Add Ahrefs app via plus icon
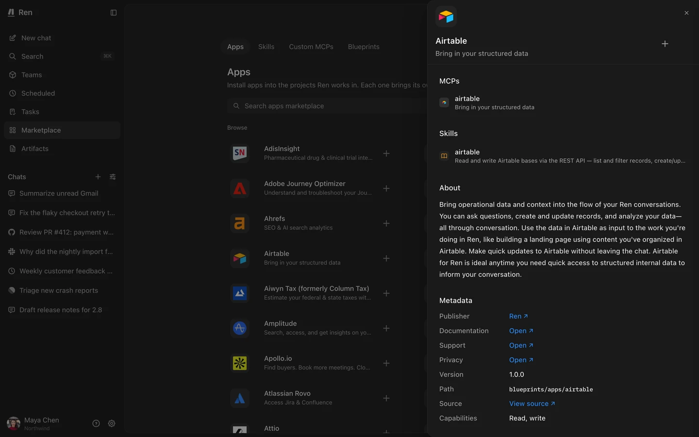699x437 pixels. click(x=386, y=223)
